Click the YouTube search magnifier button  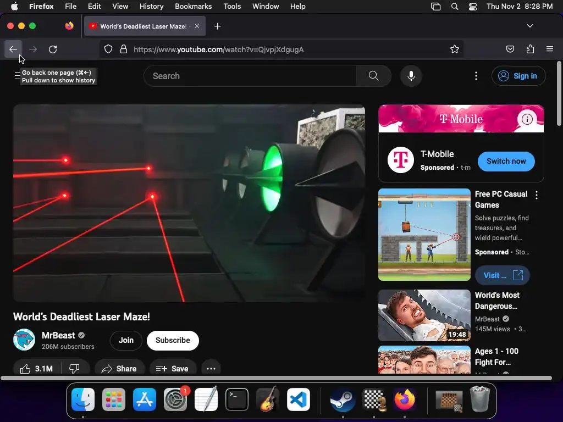click(x=373, y=76)
